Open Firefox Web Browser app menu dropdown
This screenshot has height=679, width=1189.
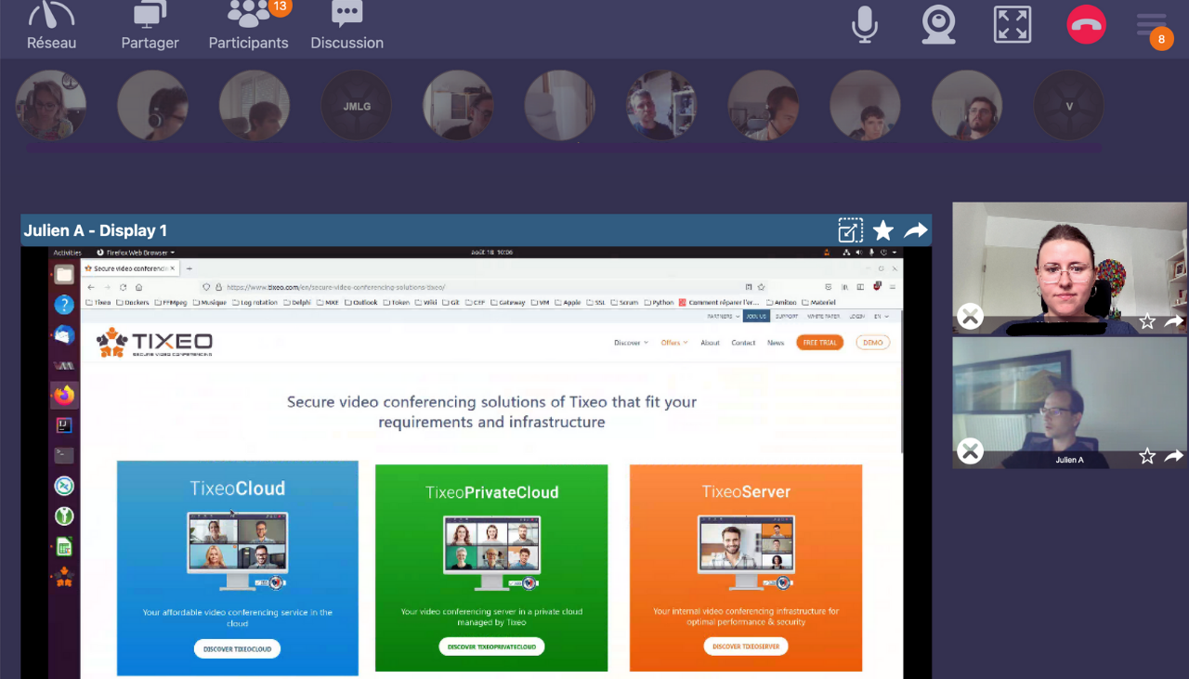[x=137, y=253]
